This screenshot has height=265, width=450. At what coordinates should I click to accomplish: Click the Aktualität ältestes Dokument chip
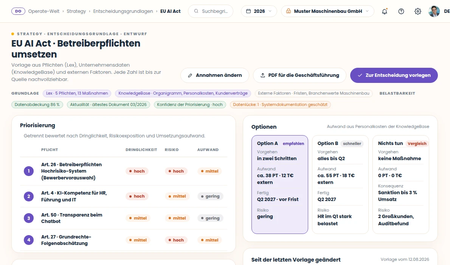pos(108,104)
